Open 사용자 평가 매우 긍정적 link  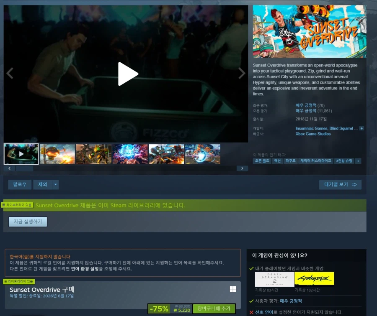tap(291, 301)
